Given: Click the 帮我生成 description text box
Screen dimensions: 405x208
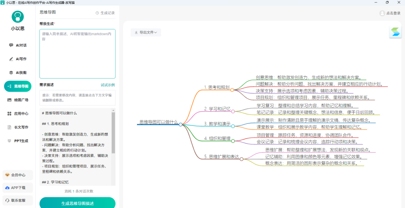Looking at the screenshot, I should (x=77, y=54).
